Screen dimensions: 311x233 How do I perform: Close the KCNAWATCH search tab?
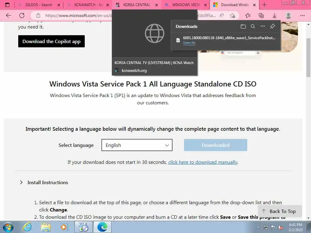[108, 5]
